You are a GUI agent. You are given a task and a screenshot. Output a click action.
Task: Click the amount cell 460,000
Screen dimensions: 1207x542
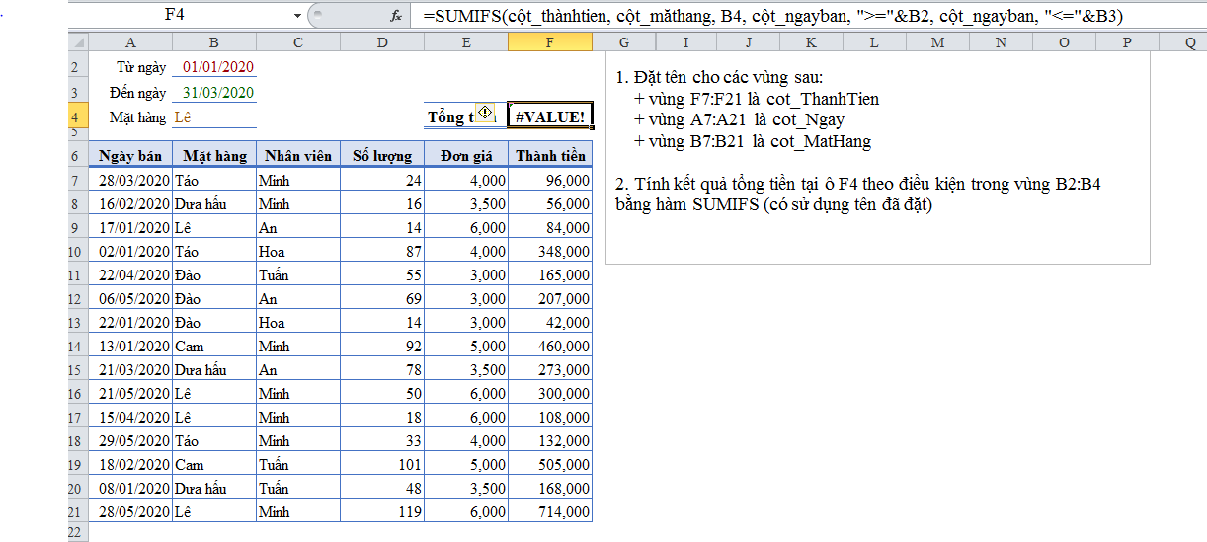pyautogui.click(x=550, y=347)
